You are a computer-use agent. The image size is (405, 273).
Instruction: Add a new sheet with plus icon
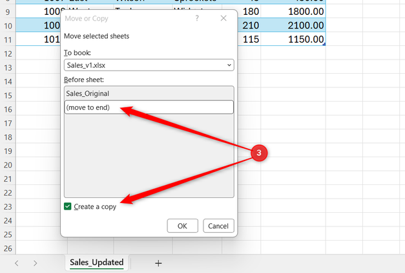click(x=158, y=263)
